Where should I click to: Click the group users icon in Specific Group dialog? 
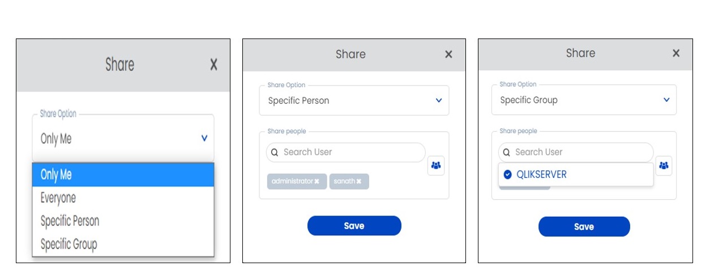(x=664, y=166)
